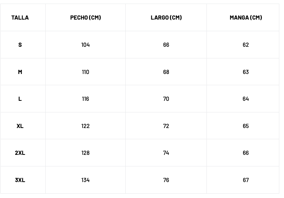This screenshot has width=284, height=198.
Task: Click sleeve value 62 for size S
Action: (x=246, y=45)
